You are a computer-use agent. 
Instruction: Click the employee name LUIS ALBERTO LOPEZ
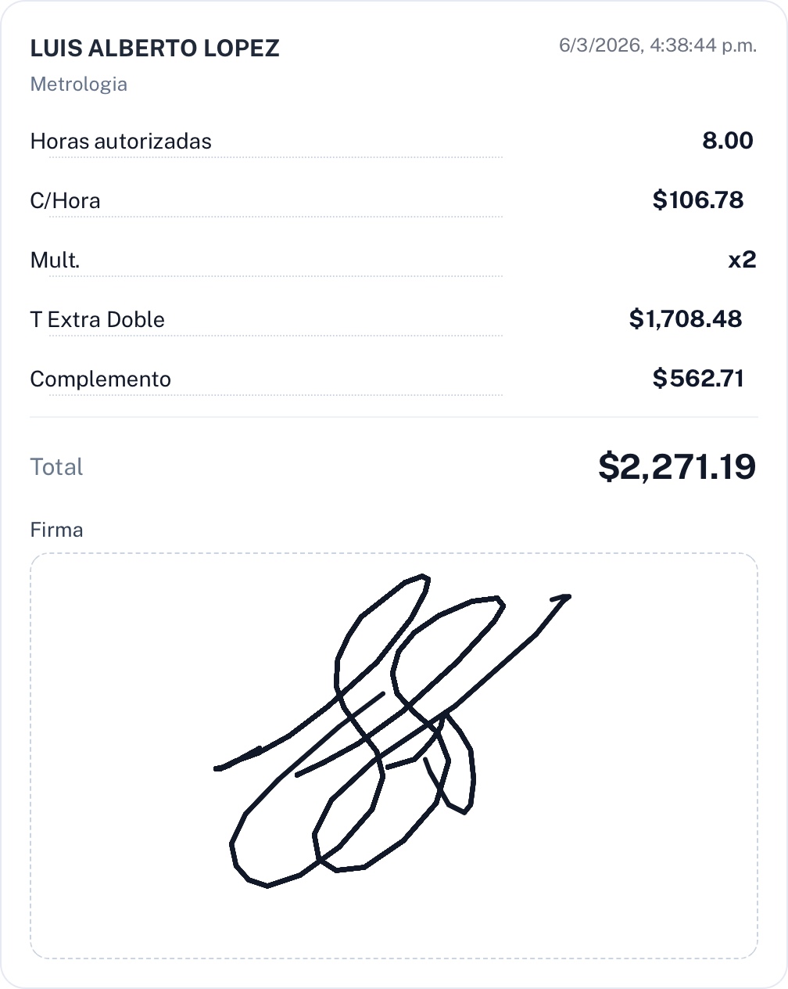tap(155, 49)
